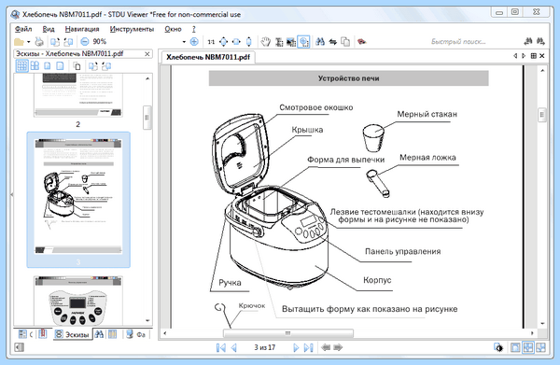The image size is (560, 365).
Task: Click the zoom out minus icon
Action: pos(85,42)
